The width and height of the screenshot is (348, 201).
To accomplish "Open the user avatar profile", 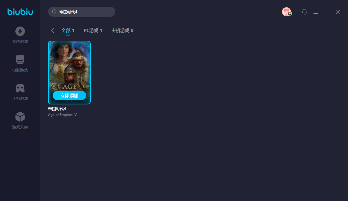I will point(286,12).
